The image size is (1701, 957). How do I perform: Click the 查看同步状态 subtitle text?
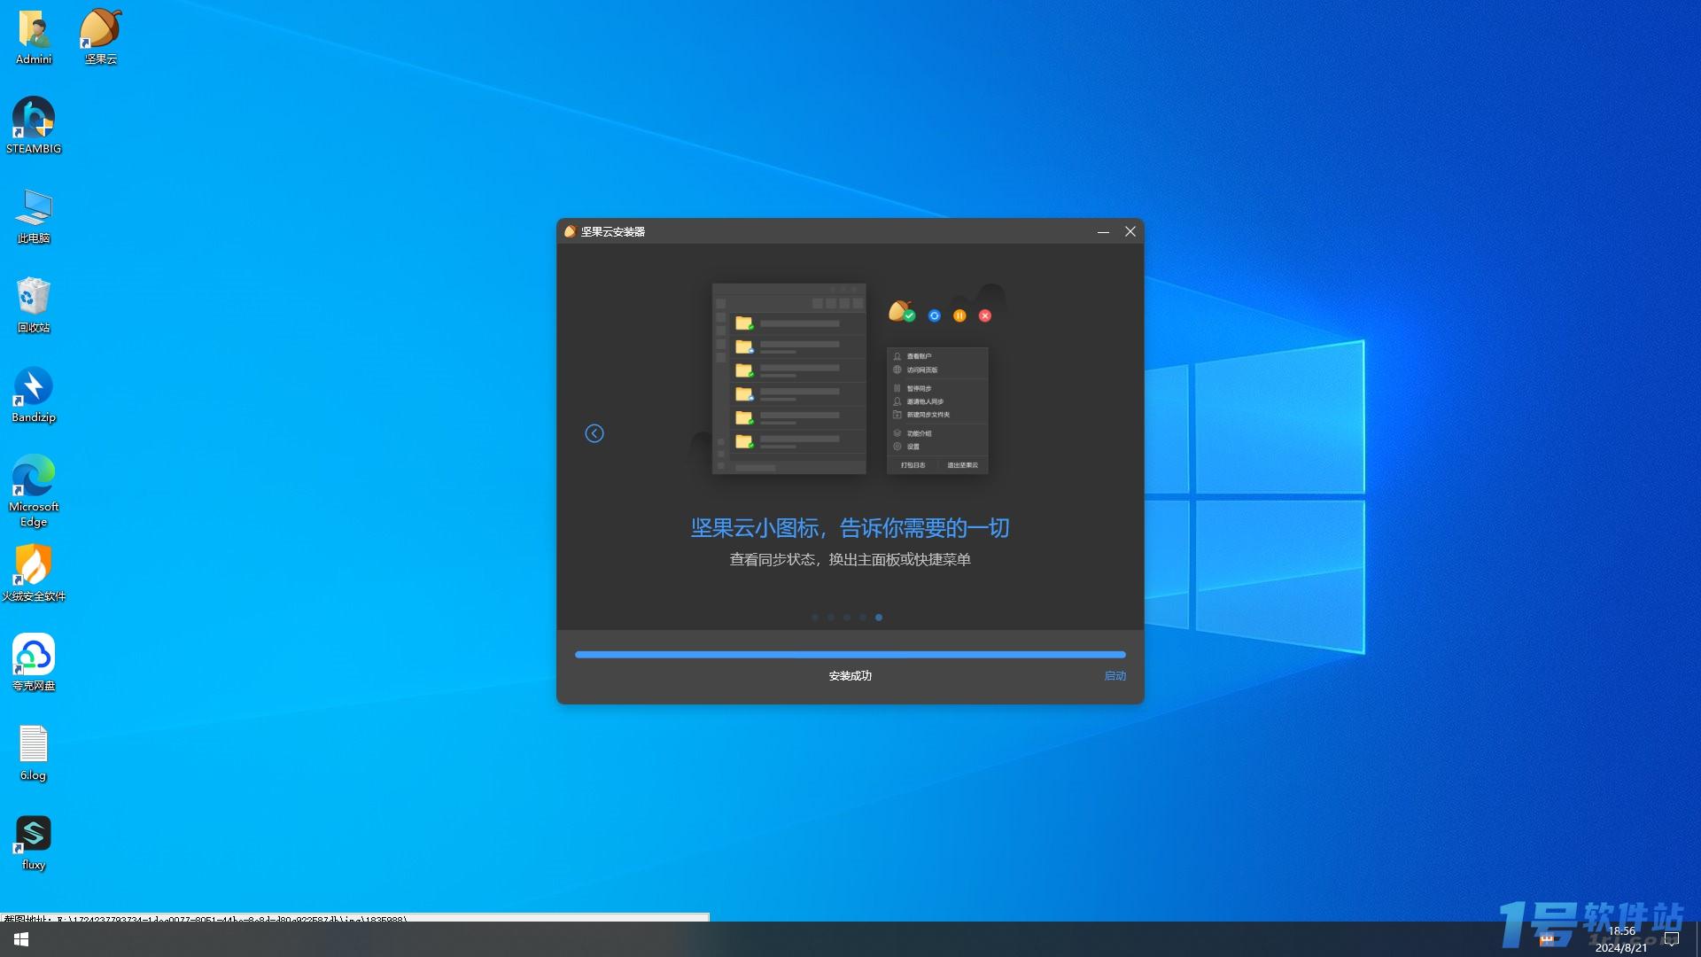pyautogui.click(x=850, y=560)
